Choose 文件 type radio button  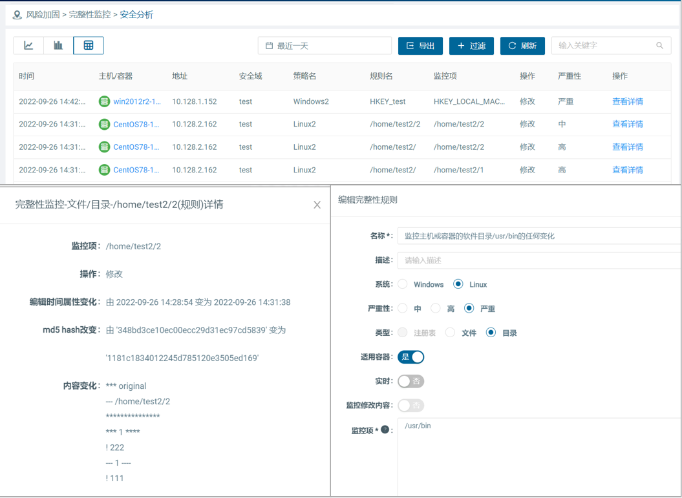click(450, 333)
